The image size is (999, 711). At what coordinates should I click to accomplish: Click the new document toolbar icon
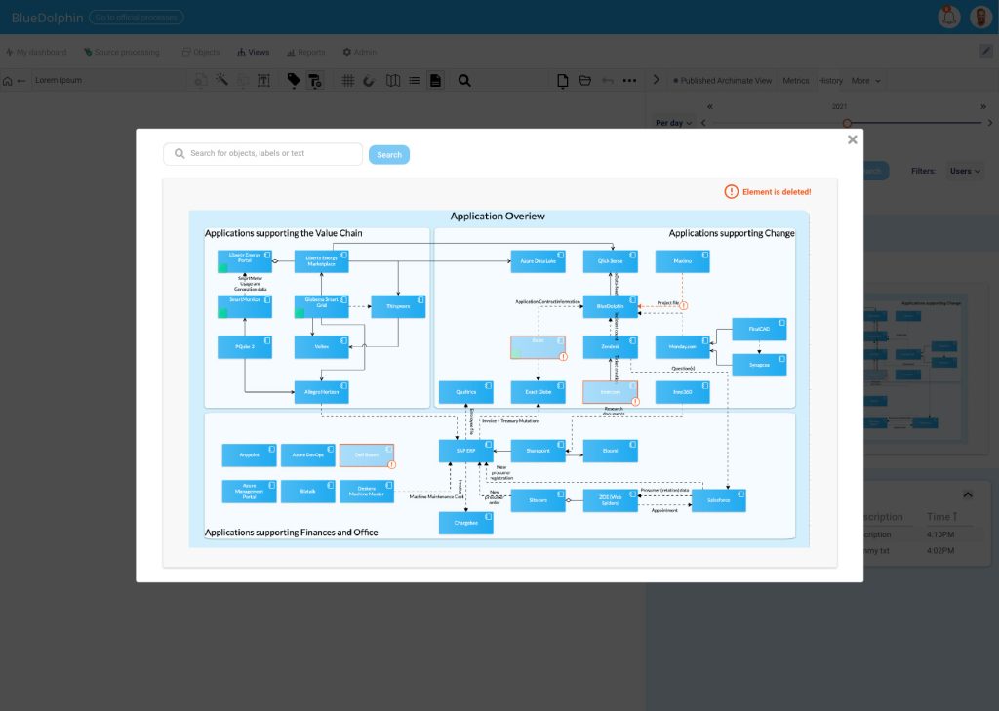coord(563,81)
